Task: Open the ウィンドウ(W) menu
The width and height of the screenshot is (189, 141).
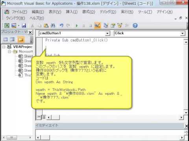Action: point(15,18)
